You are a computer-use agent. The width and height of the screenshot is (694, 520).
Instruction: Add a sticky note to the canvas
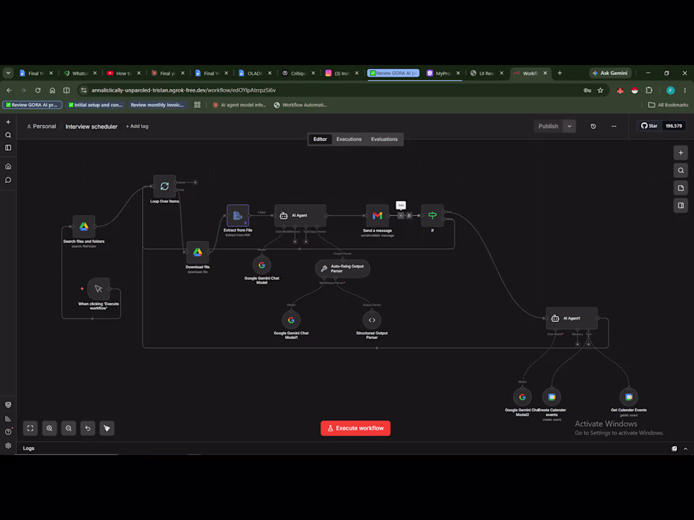point(681,188)
